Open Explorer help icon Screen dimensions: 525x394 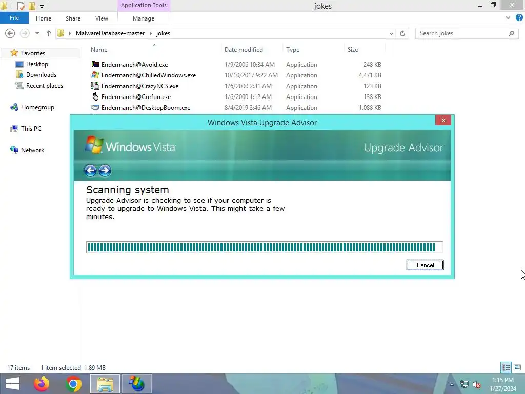pyautogui.click(x=519, y=18)
